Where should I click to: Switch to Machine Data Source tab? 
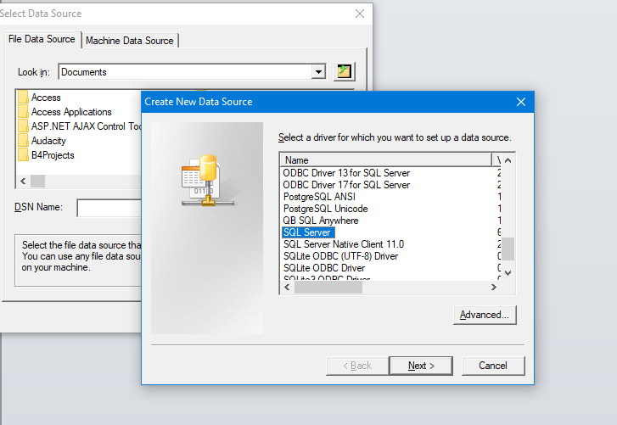coord(130,41)
